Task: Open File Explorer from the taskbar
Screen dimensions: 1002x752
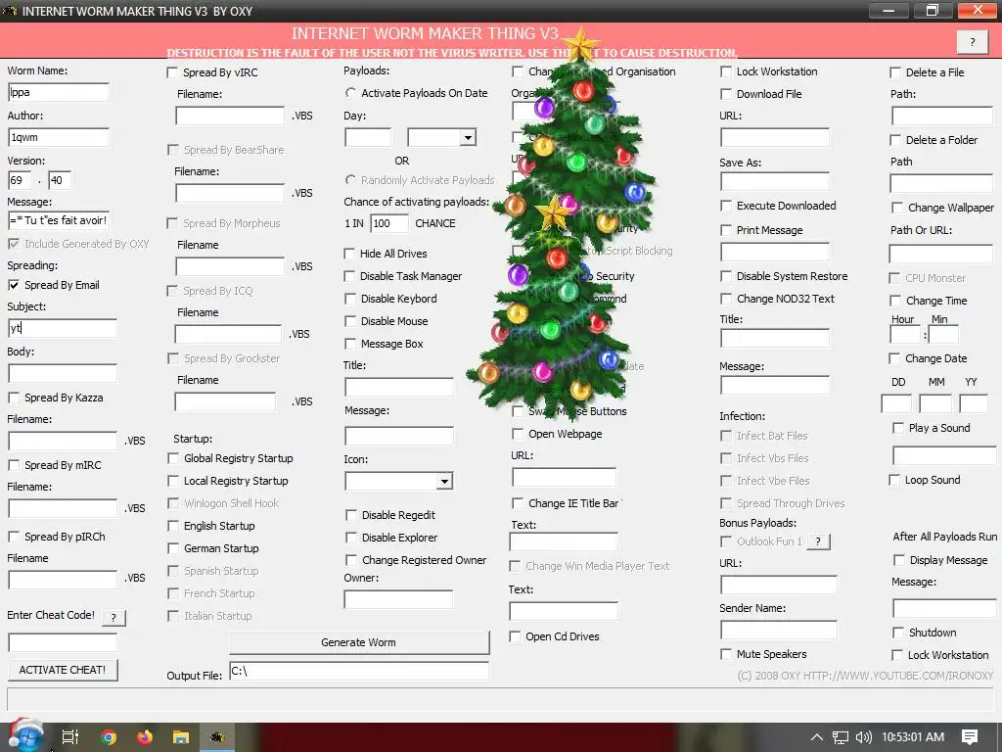Action: pos(181,737)
